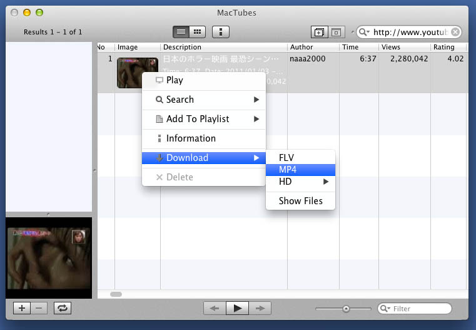Click the horizontal scrollbar thumb

[x=116, y=294]
